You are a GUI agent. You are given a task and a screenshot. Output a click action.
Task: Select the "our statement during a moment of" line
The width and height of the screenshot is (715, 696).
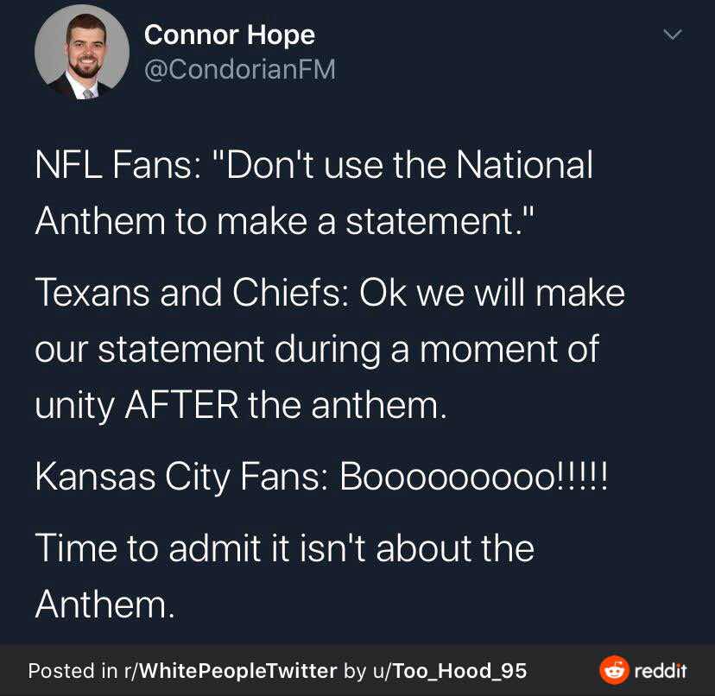(317, 350)
